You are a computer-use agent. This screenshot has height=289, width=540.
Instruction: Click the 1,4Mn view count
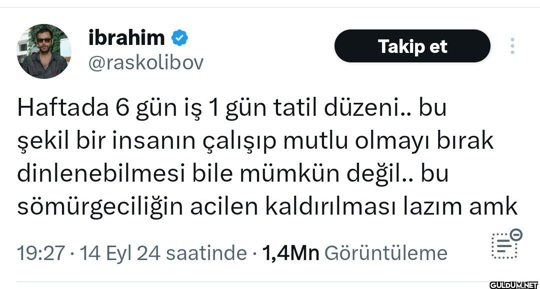pos(290,253)
